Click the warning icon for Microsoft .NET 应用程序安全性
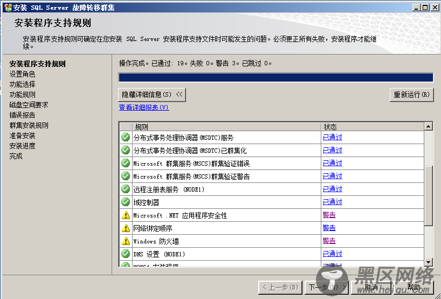The height and width of the screenshot is (299, 441). (x=126, y=215)
